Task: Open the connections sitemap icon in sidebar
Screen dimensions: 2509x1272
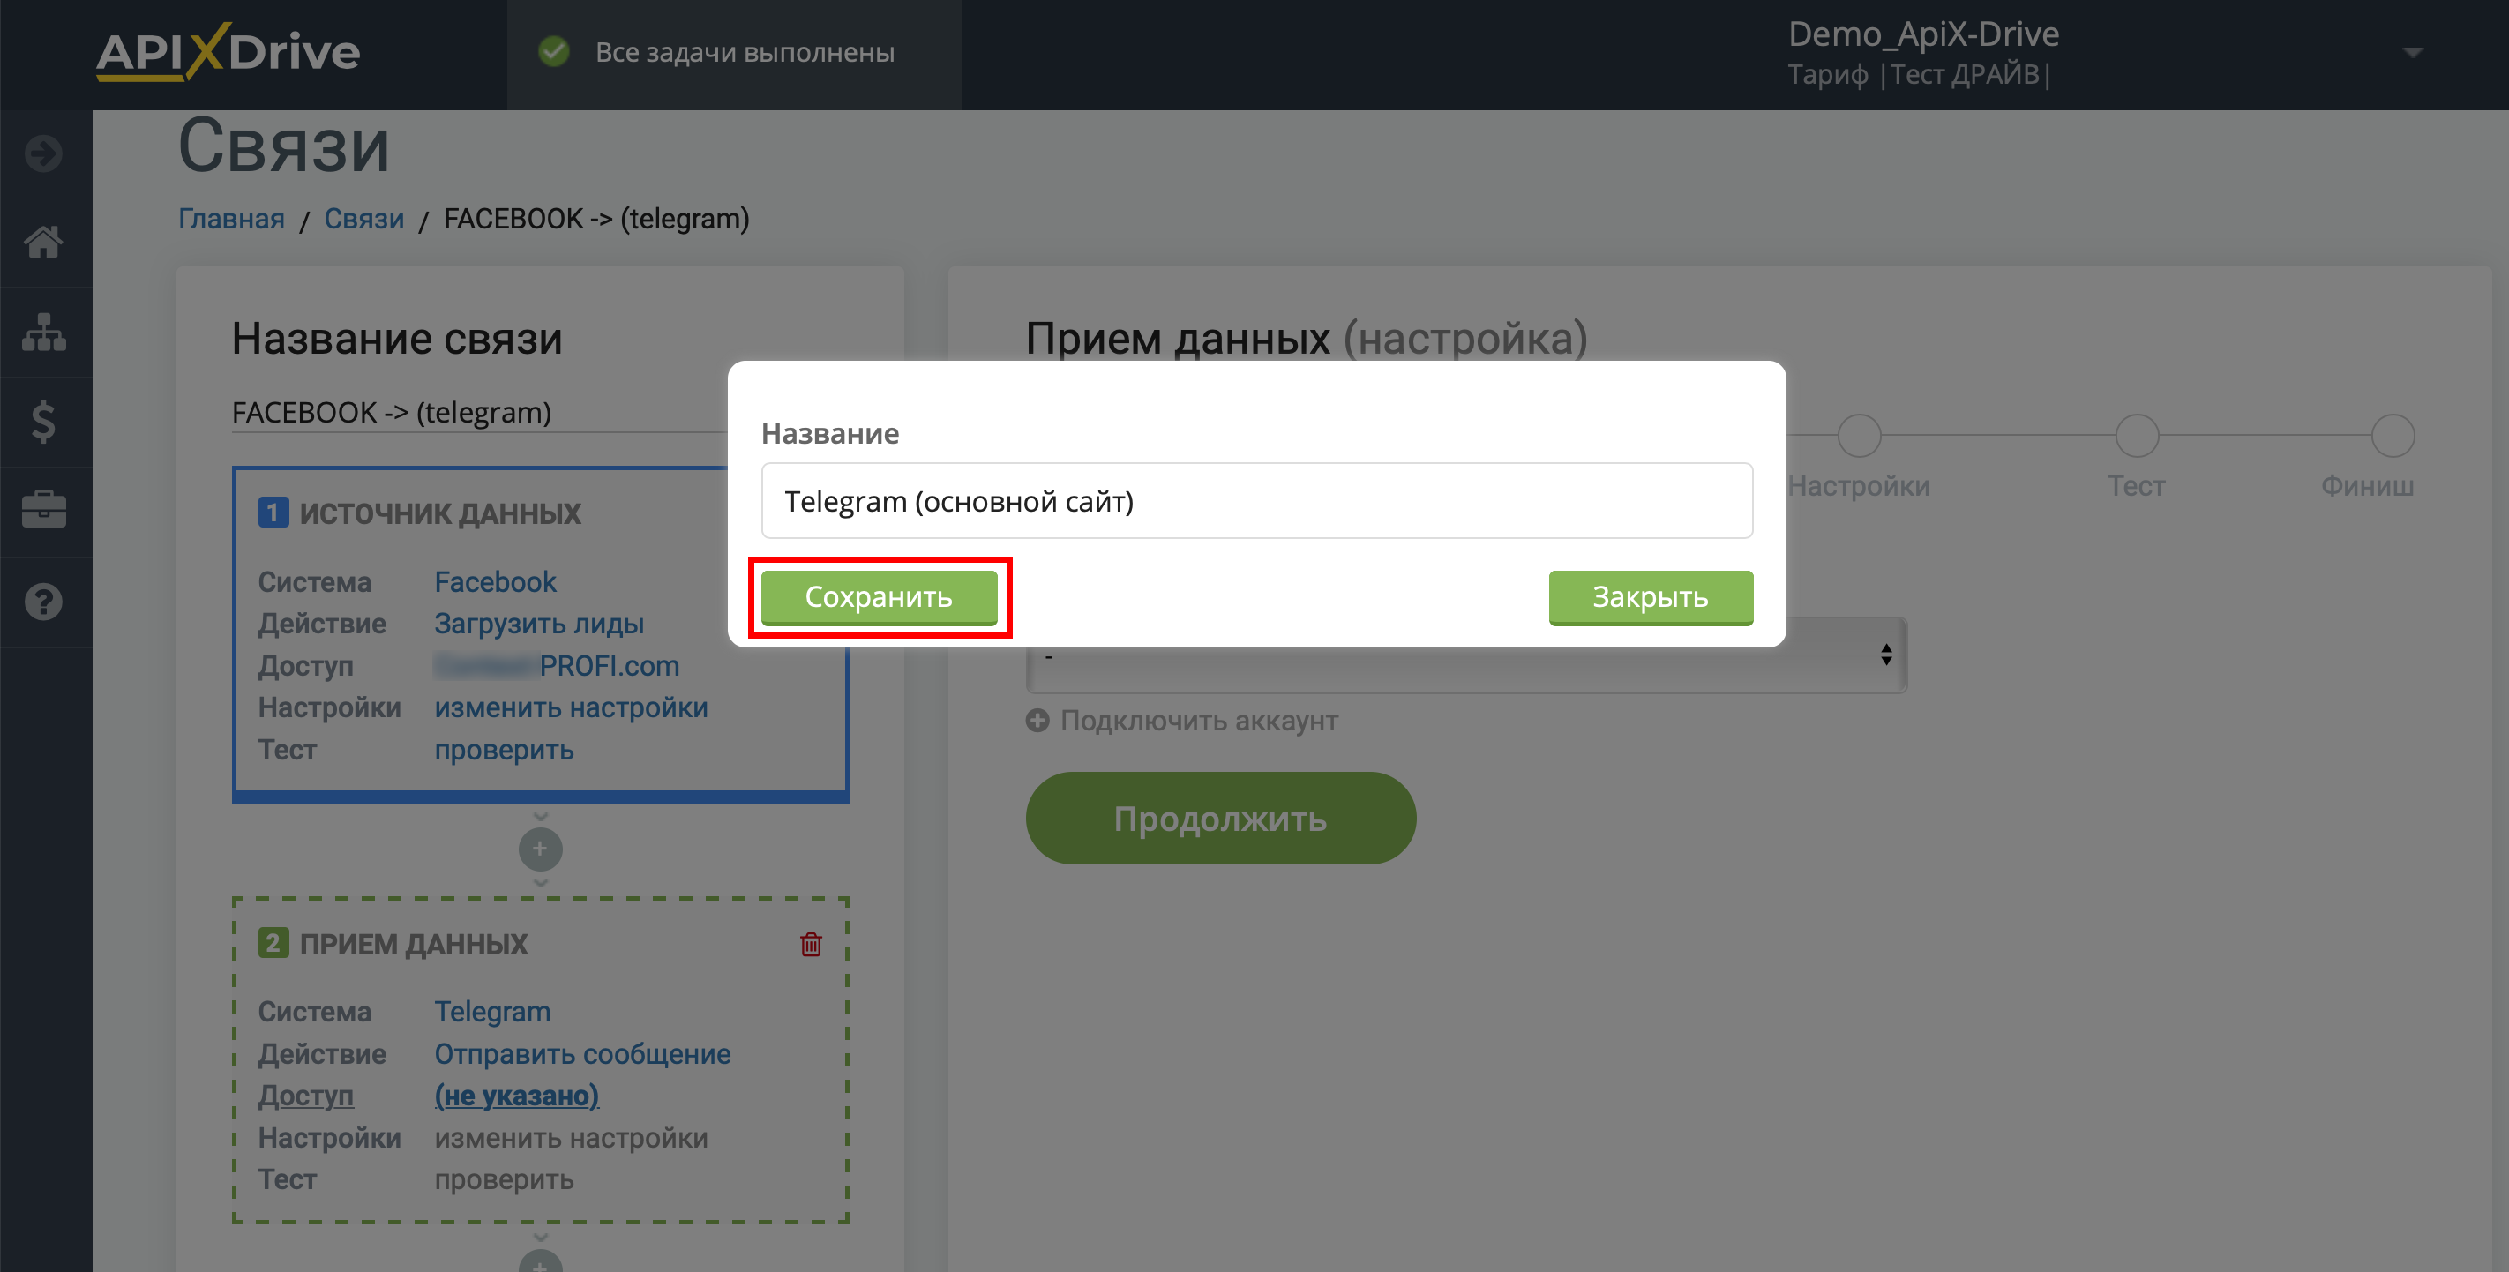Action: [44, 331]
